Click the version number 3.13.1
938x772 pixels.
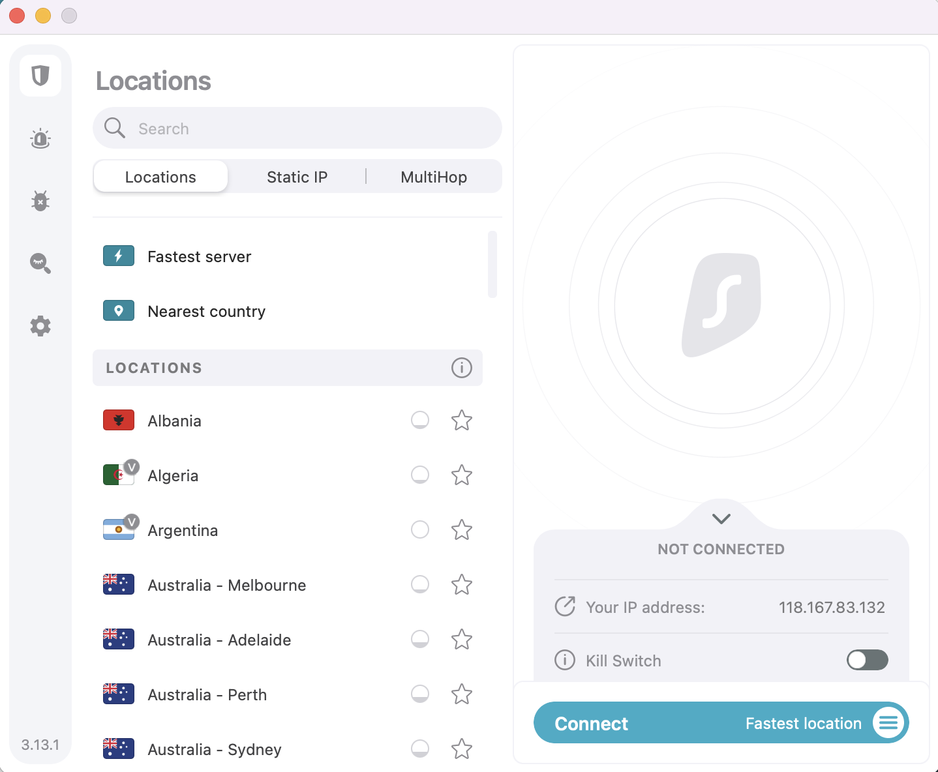coord(40,745)
